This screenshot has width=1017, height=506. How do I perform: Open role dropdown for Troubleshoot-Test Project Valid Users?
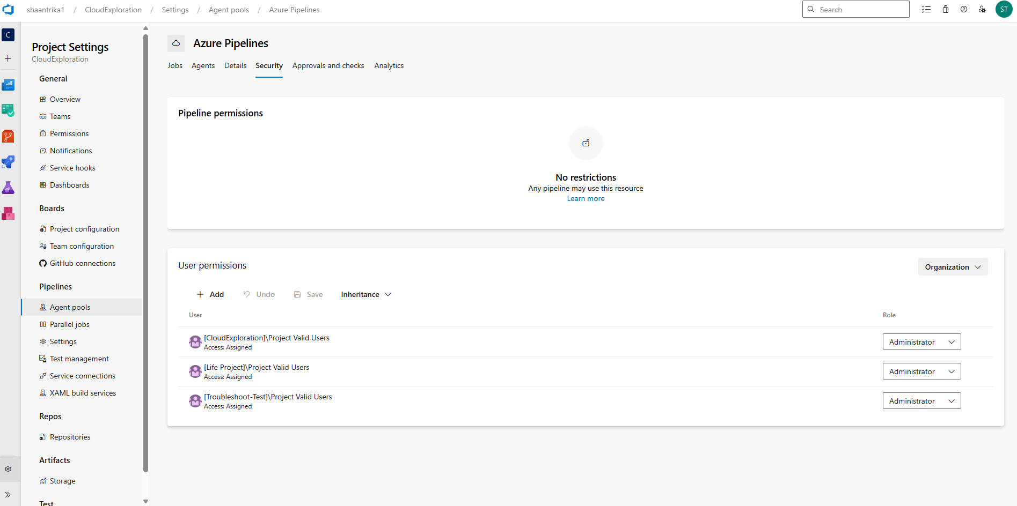click(922, 401)
